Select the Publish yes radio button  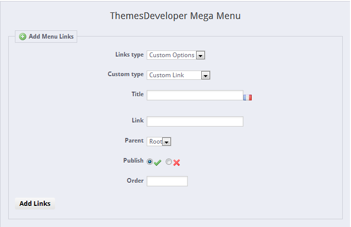pyautogui.click(x=150, y=162)
